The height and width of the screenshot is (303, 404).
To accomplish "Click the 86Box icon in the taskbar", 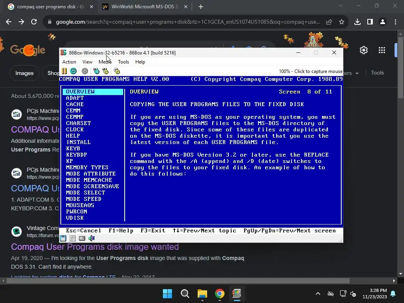I will click(x=237, y=294).
